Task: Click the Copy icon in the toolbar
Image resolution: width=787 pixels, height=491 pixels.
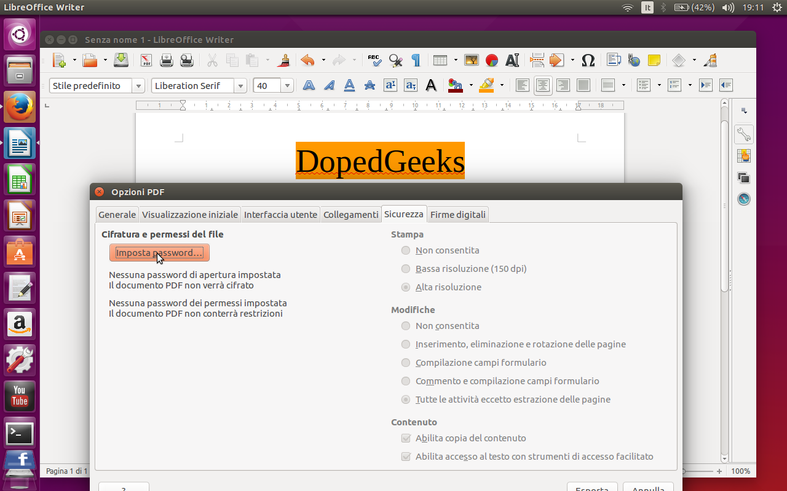Action: coord(232,60)
